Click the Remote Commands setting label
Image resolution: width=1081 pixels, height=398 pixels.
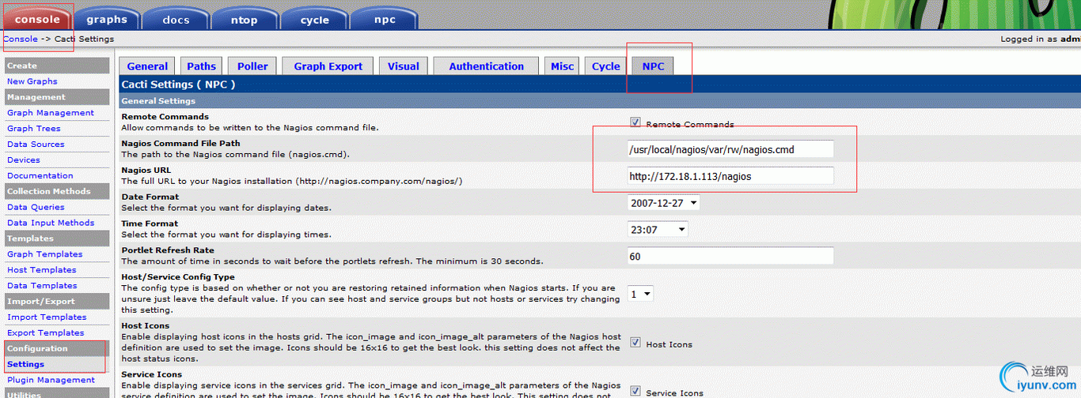[x=165, y=117]
